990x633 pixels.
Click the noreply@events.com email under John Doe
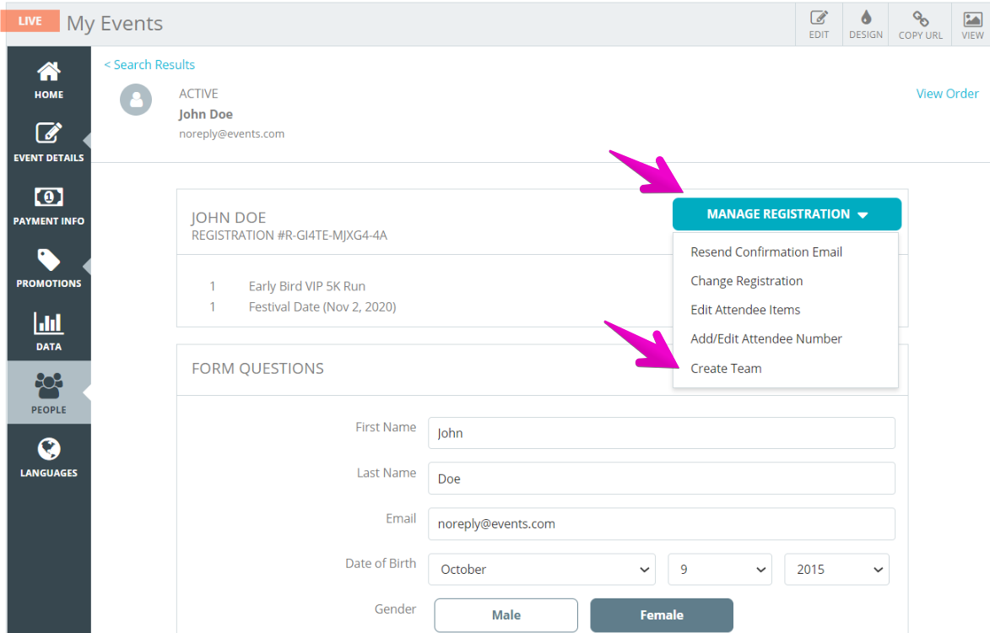pyautogui.click(x=232, y=134)
